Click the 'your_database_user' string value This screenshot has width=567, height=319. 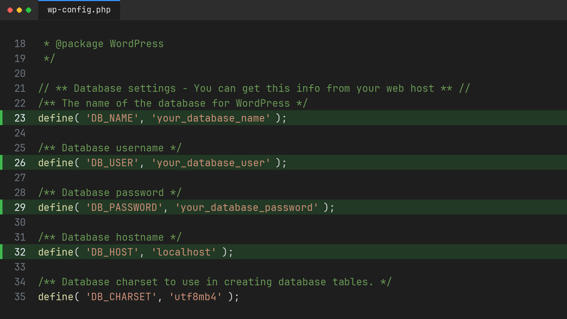211,163
